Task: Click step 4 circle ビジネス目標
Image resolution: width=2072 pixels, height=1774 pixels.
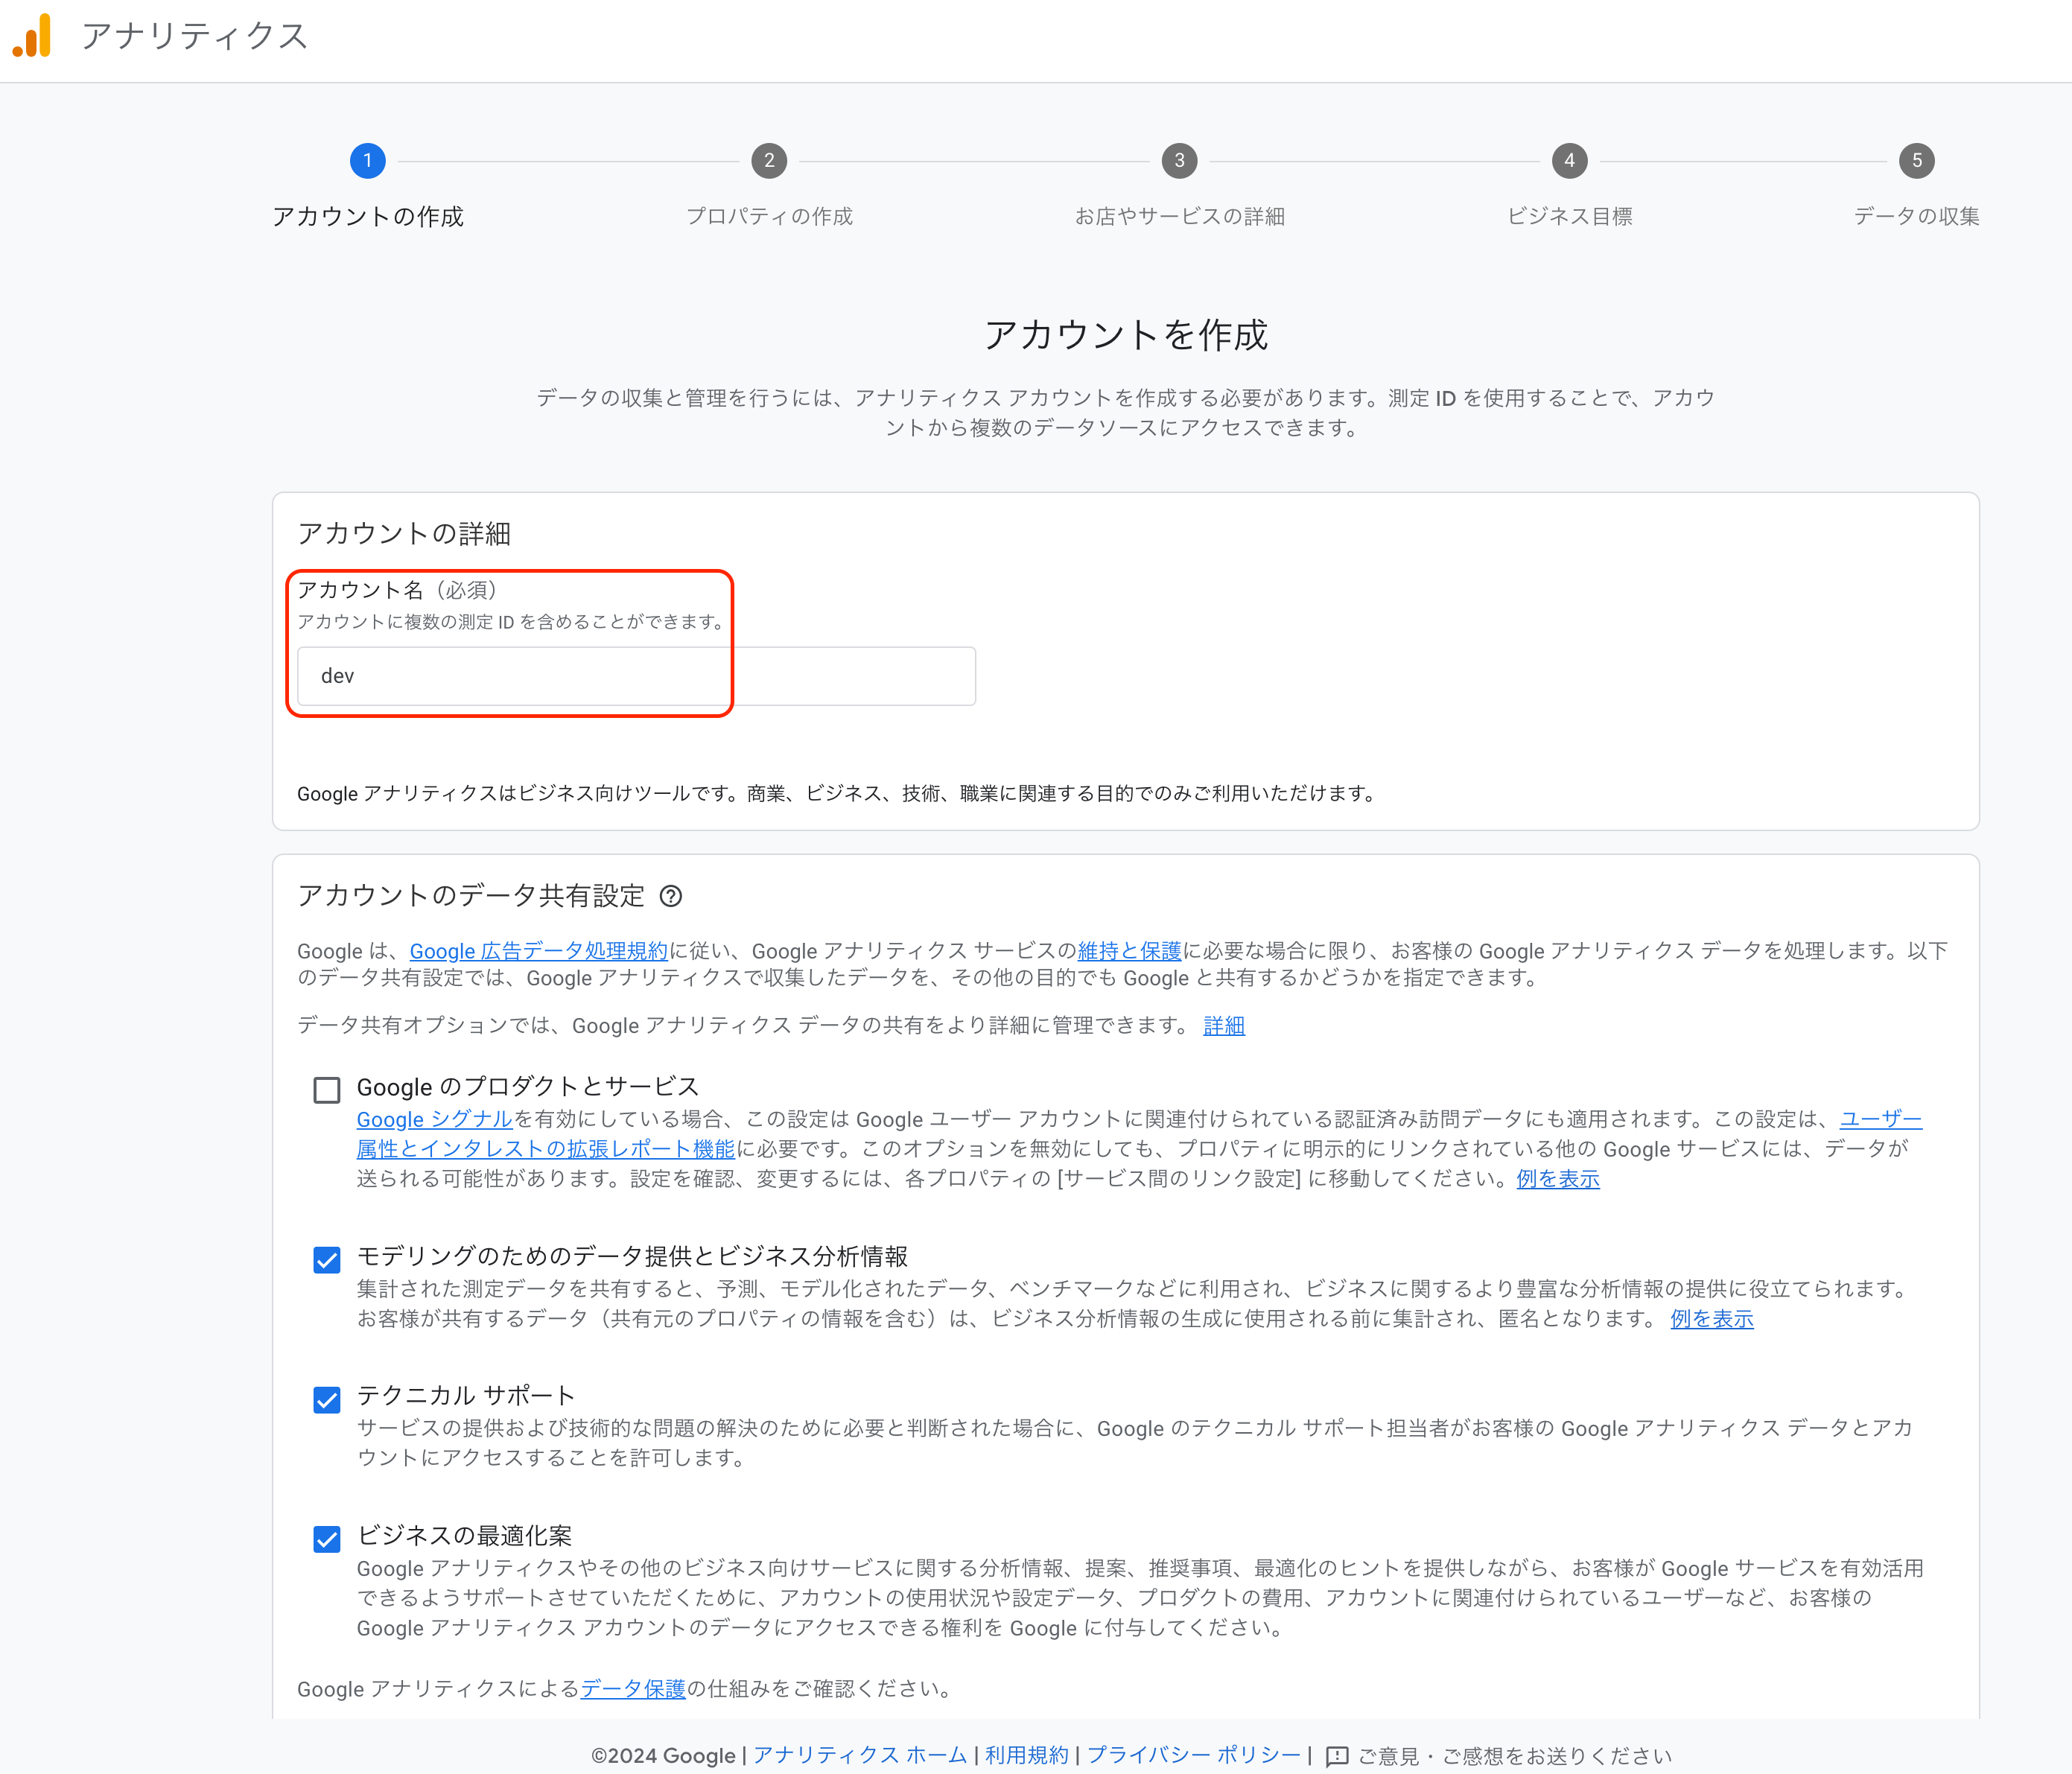Action: 1569,161
